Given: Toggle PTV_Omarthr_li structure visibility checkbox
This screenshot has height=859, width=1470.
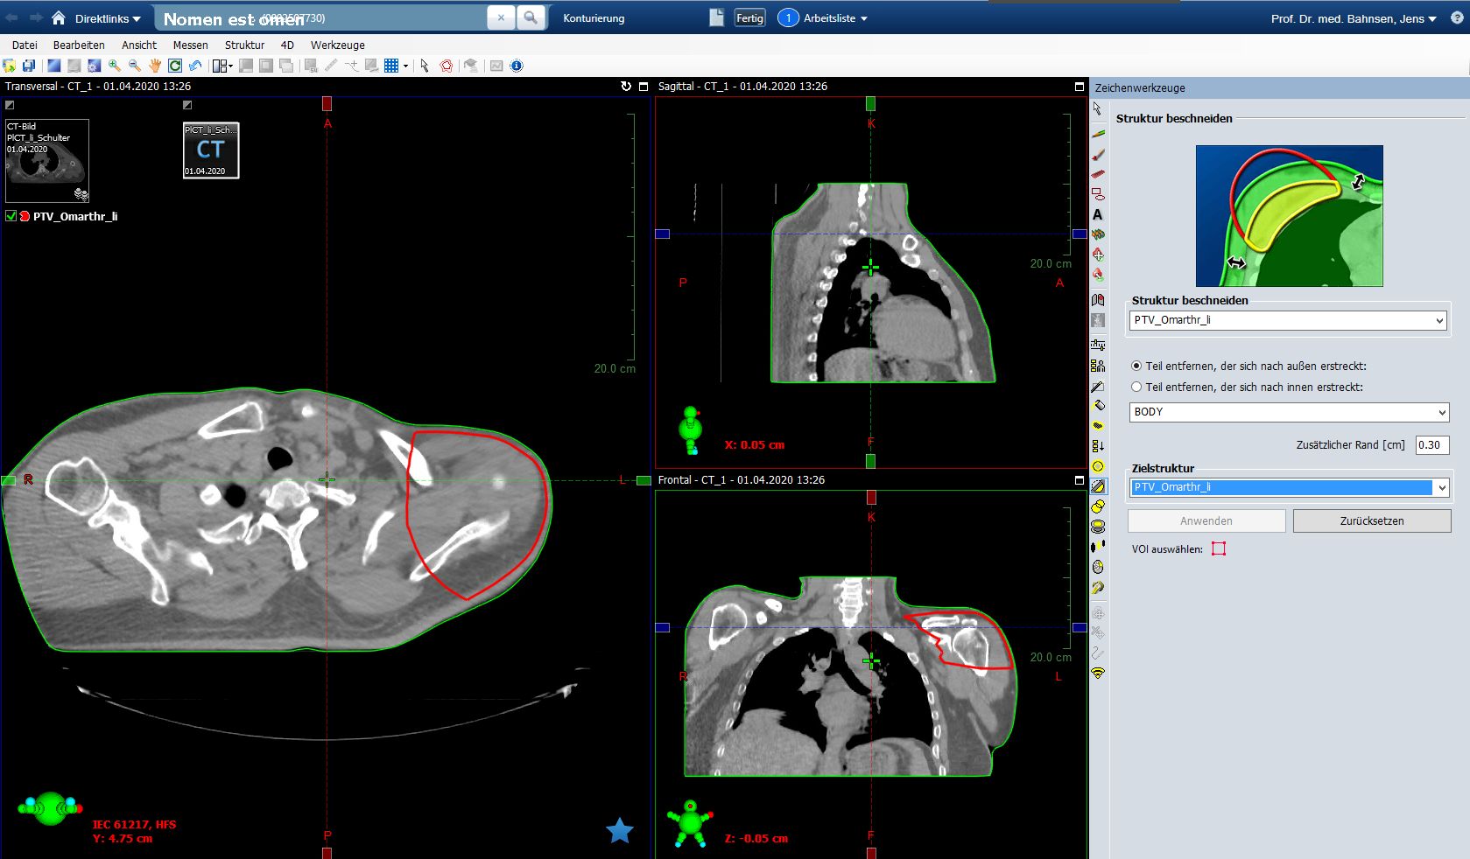Looking at the screenshot, I should (x=11, y=216).
